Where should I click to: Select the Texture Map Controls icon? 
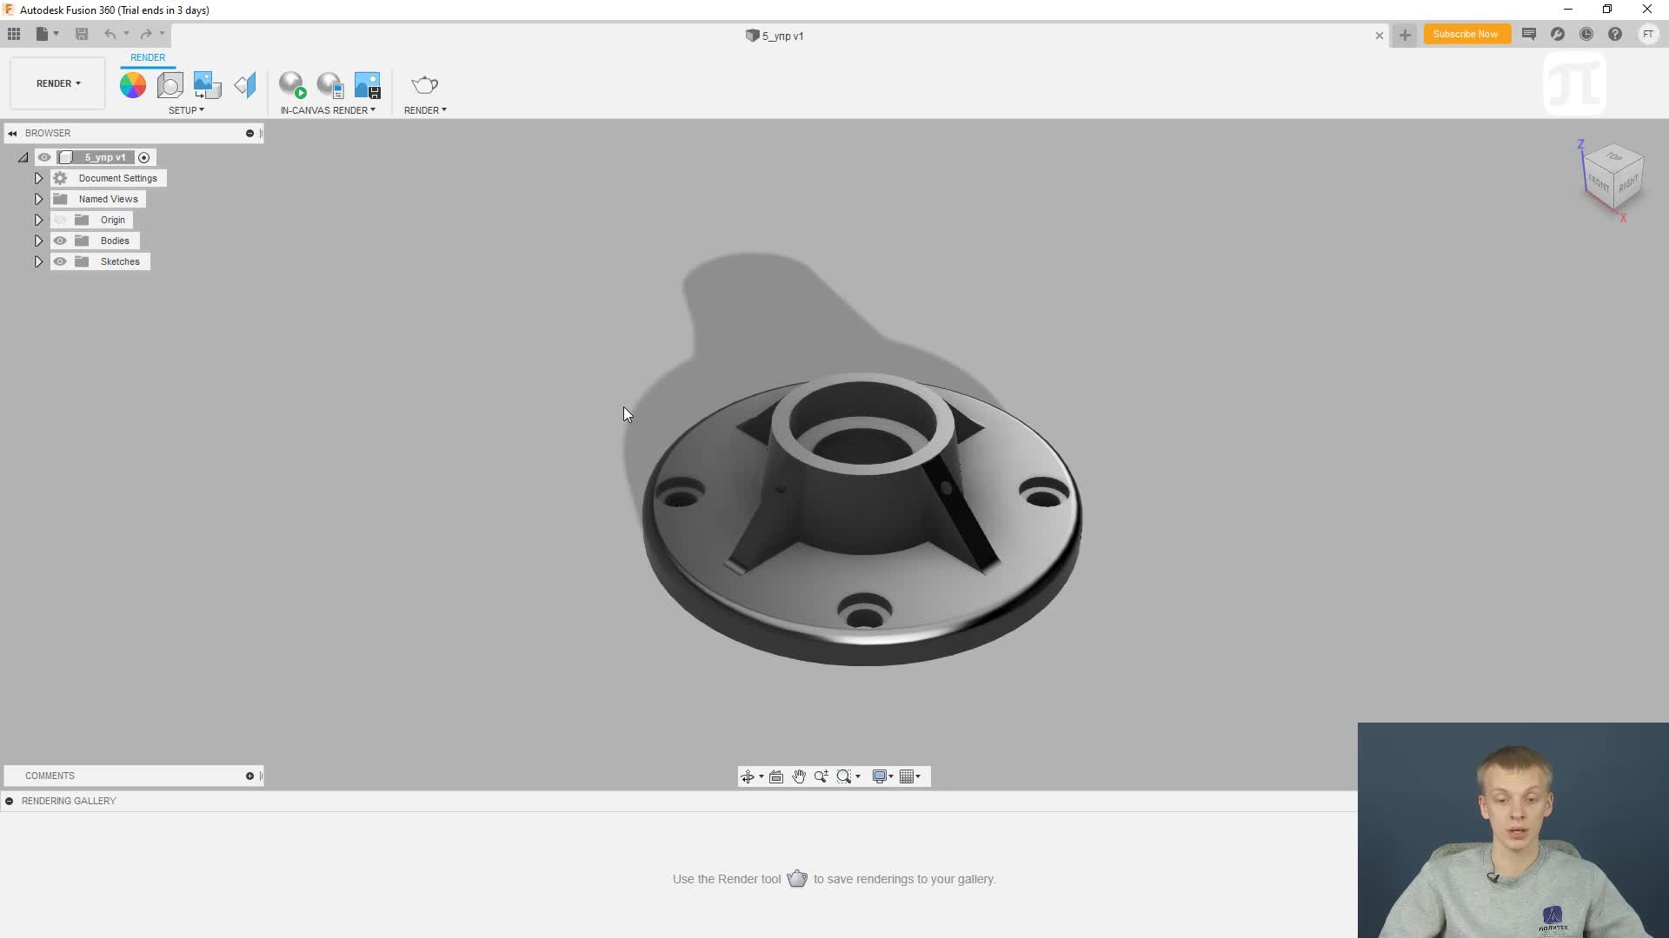pos(245,85)
